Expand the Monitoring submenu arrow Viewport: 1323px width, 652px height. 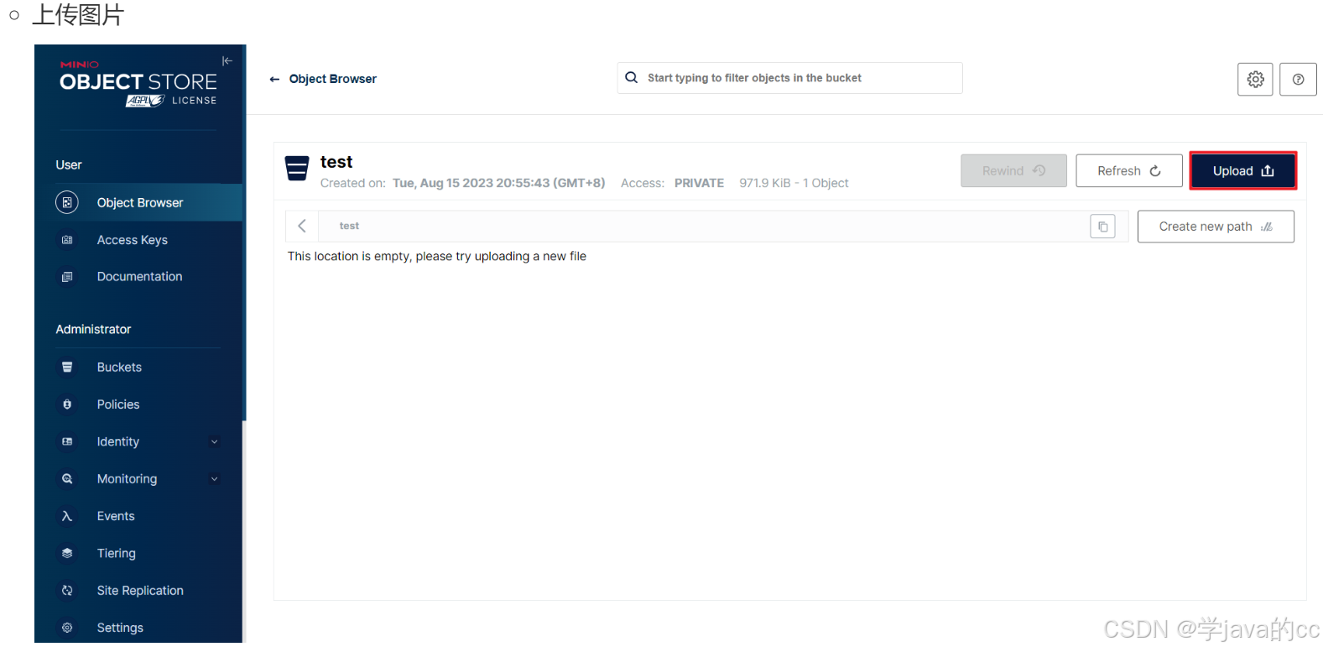214,479
